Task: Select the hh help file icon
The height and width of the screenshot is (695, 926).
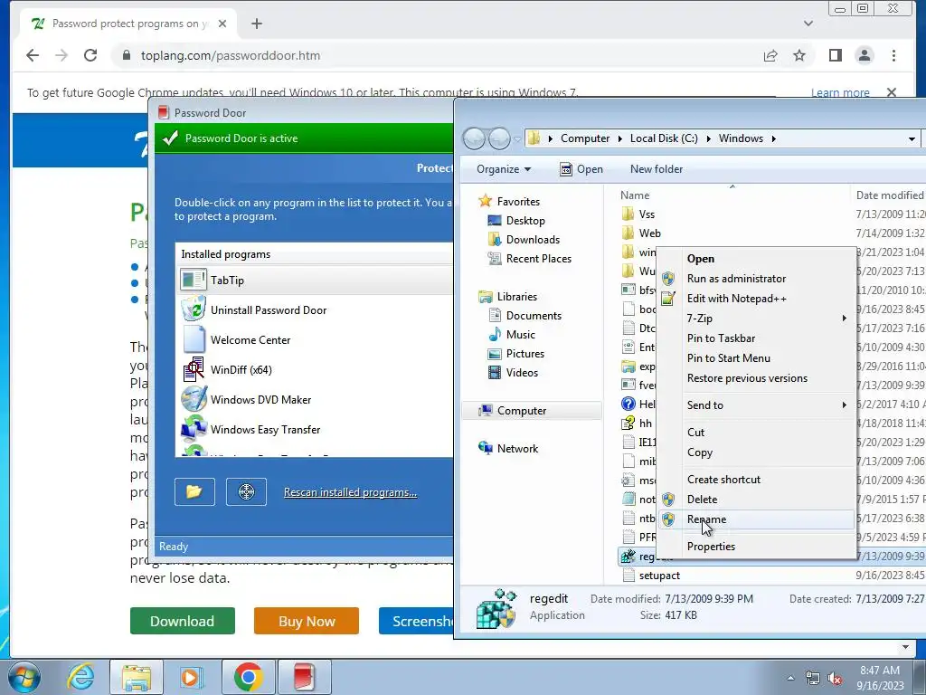Action: pos(628,424)
